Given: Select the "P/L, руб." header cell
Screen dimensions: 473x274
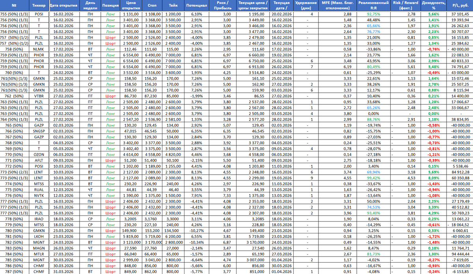Looking at the screenshot, I should (x=459, y=6).
